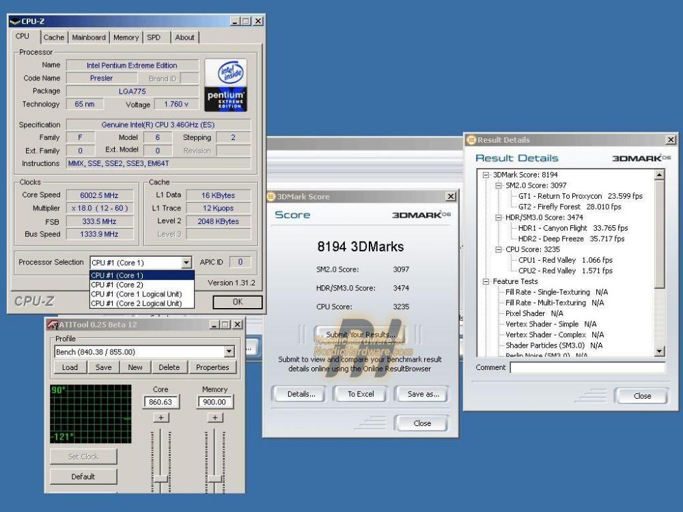The height and width of the screenshot is (512, 683).
Task: Open the ATITool Profile dropdown
Action: [229, 352]
